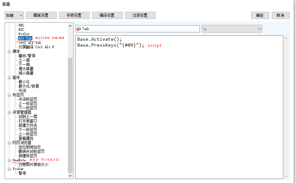
Task: Open 手势设置 settings
Action: coord(74,15)
